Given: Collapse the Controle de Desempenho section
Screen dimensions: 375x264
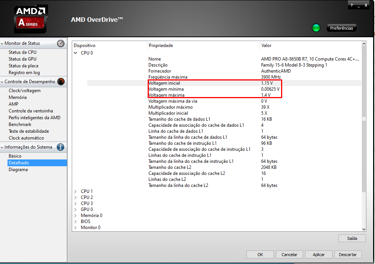Looking at the screenshot, I should [2, 82].
